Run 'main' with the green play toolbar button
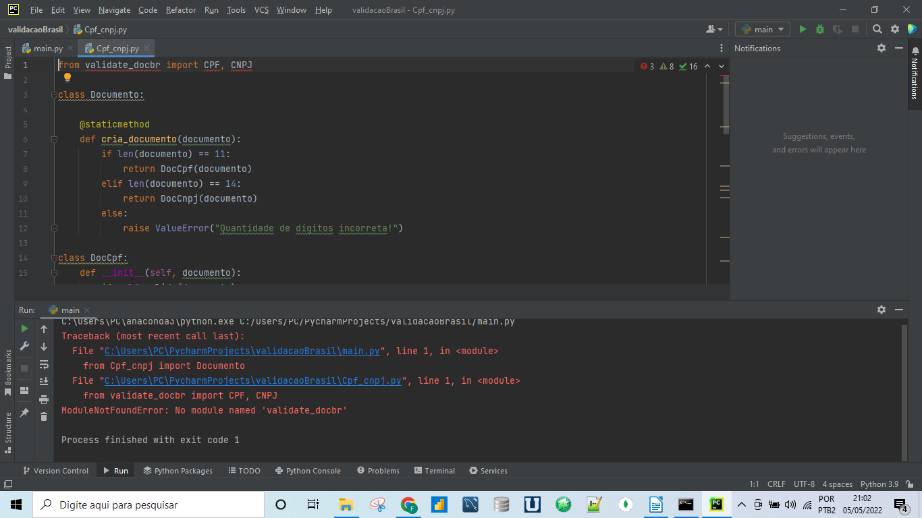The height and width of the screenshot is (518, 922). (803, 29)
